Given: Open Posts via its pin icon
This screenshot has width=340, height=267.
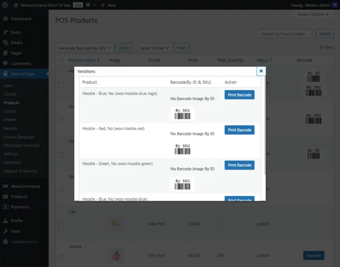Looking at the screenshot, I should 5,32.
